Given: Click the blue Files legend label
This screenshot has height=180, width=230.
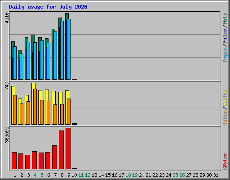Looking at the screenshot, I should [x=225, y=36].
